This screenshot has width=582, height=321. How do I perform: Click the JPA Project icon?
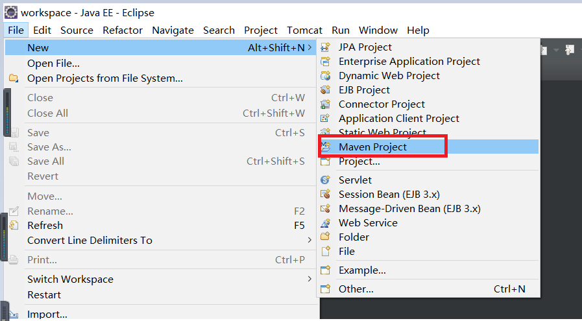pos(326,47)
